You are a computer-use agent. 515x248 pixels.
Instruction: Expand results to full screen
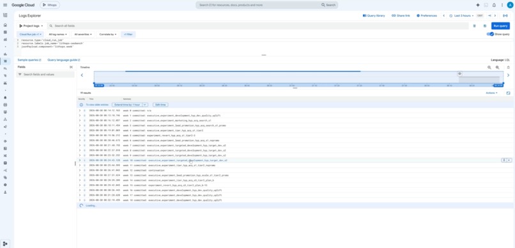coord(508,93)
